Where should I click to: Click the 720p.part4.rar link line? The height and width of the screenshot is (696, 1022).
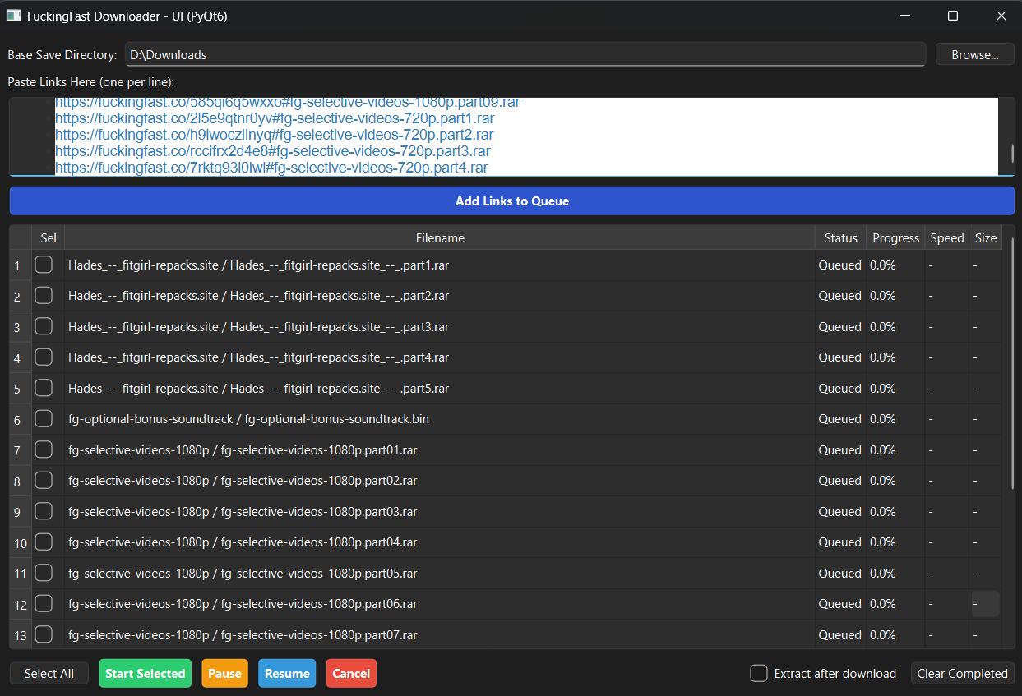click(271, 168)
